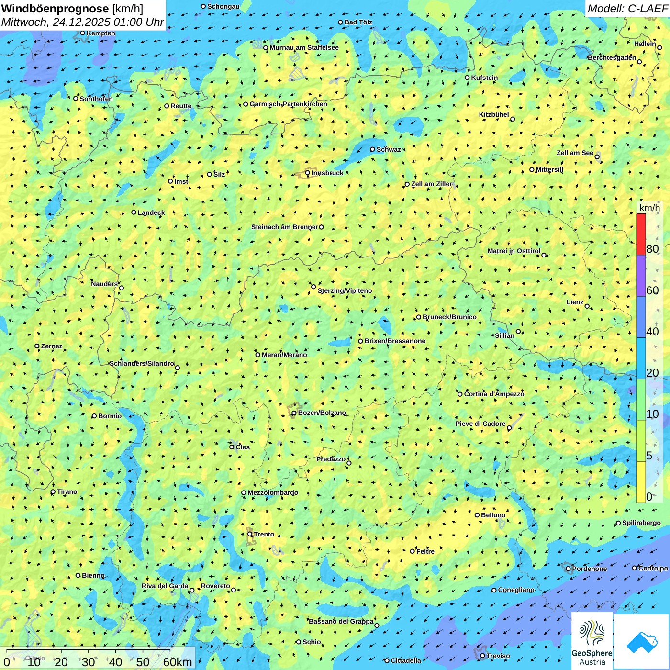Screen dimensions: 670x670
Task: Click the "Matrei in Osttirol" label
Action: (x=514, y=251)
